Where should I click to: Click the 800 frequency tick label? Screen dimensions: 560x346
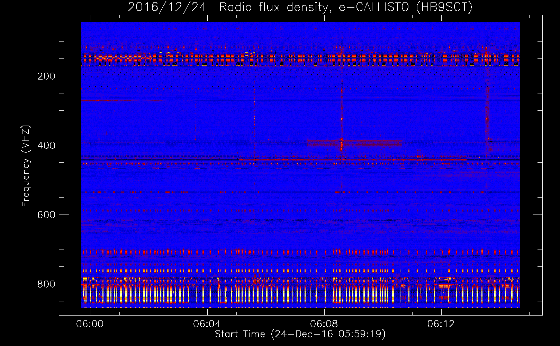tap(46, 284)
